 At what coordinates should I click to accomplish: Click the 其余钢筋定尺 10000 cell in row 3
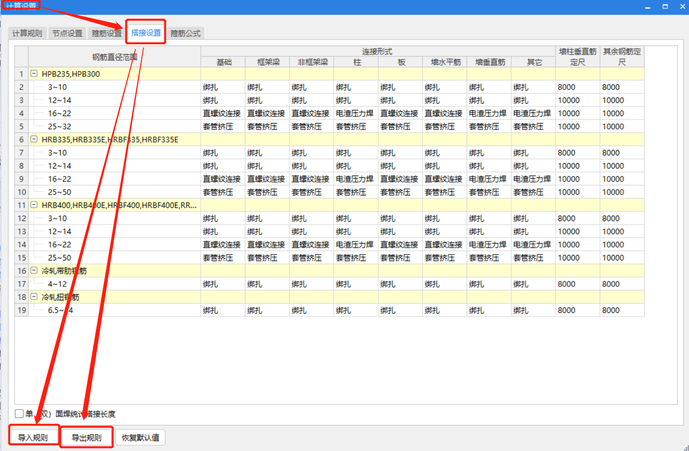coord(622,100)
